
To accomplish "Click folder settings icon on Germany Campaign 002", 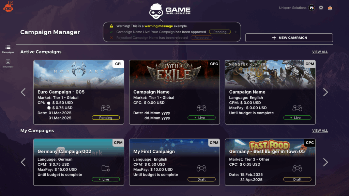I will 106,168.
